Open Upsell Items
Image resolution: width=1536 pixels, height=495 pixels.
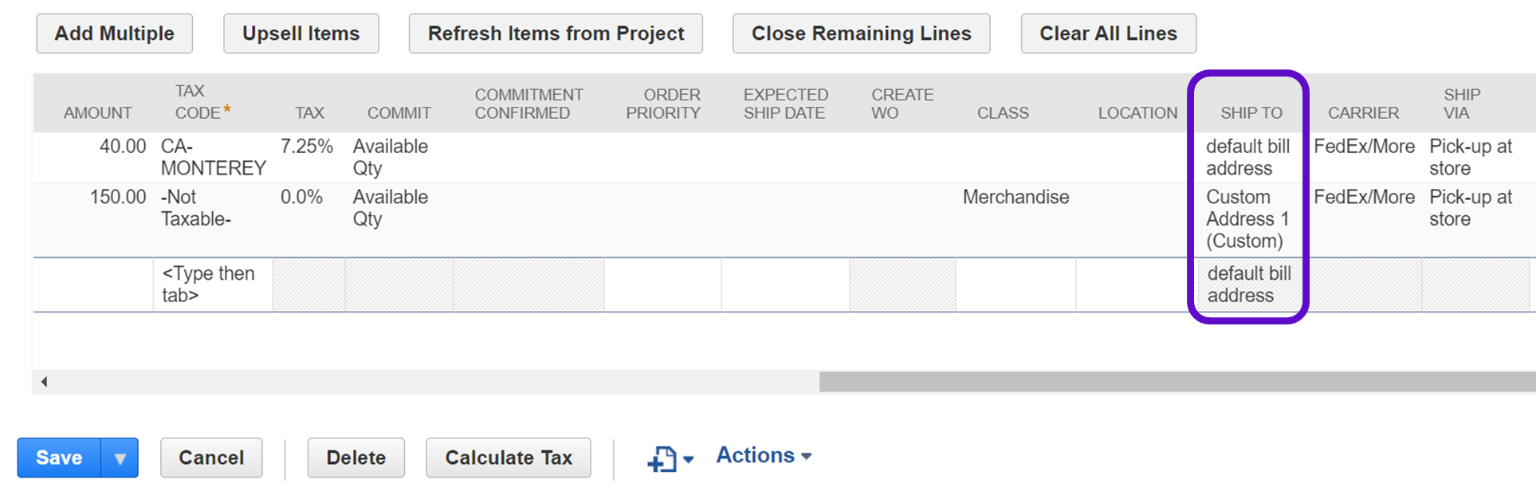[x=301, y=33]
